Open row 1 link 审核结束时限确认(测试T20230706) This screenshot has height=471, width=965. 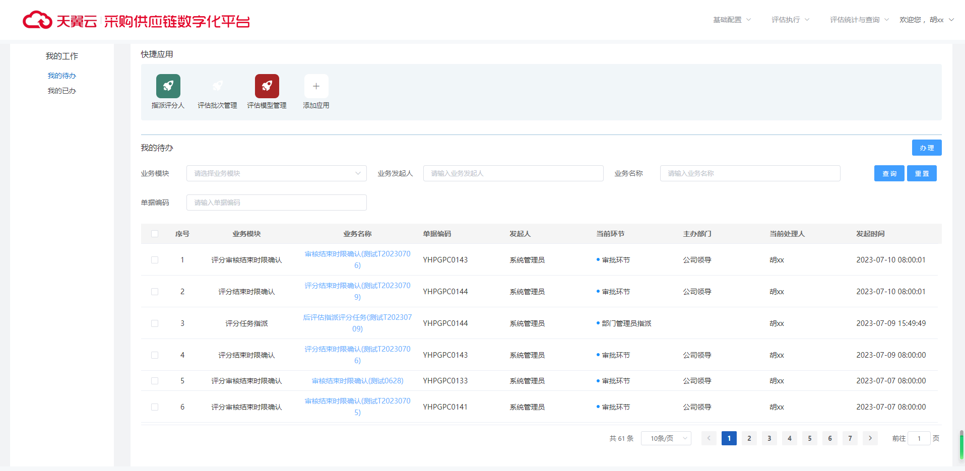tap(357, 259)
